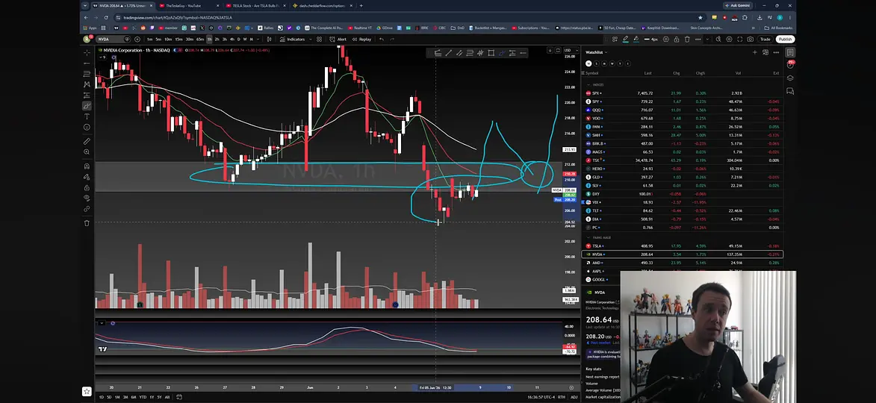
Task: Open chart settings gear in top toolbar
Action: (729, 39)
